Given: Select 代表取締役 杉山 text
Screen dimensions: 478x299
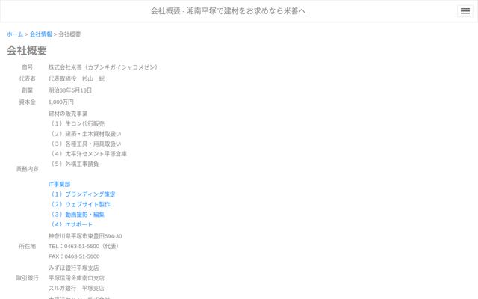Looking at the screenshot, I should (x=76, y=78).
